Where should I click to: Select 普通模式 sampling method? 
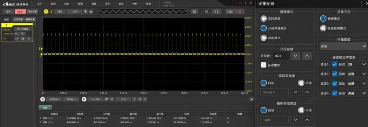(323, 19)
